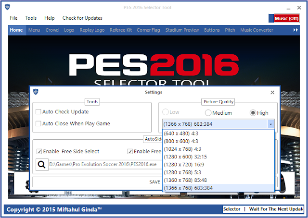Switch to the Pitch tab
The image size is (308, 218).
(230, 30)
